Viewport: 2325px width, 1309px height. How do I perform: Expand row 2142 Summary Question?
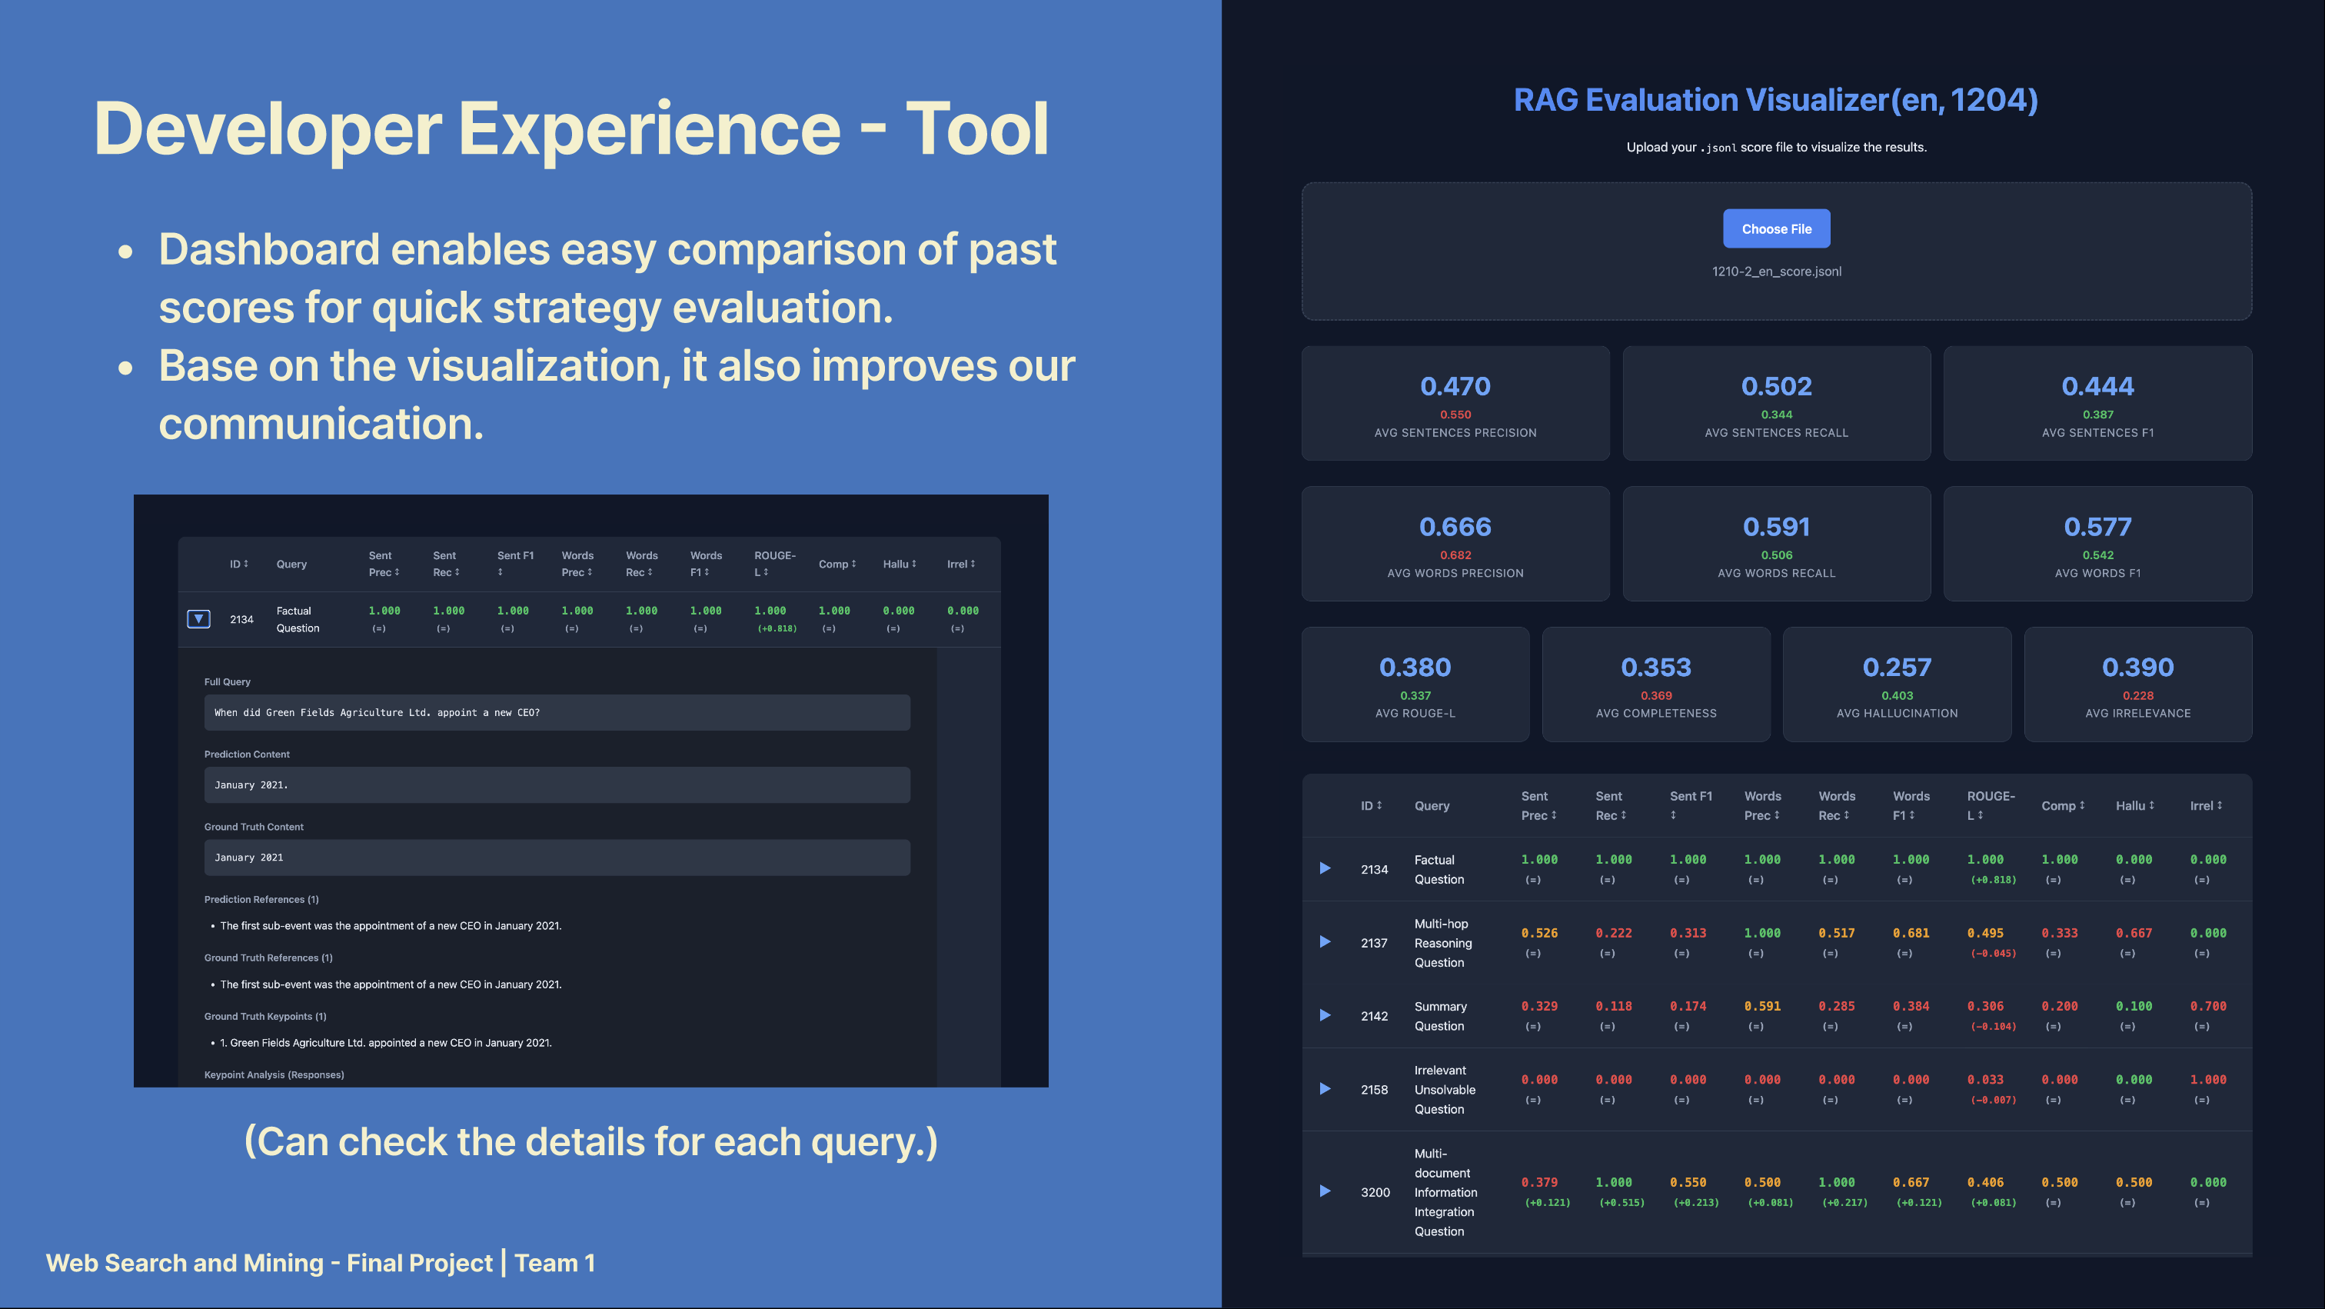(x=1325, y=1014)
